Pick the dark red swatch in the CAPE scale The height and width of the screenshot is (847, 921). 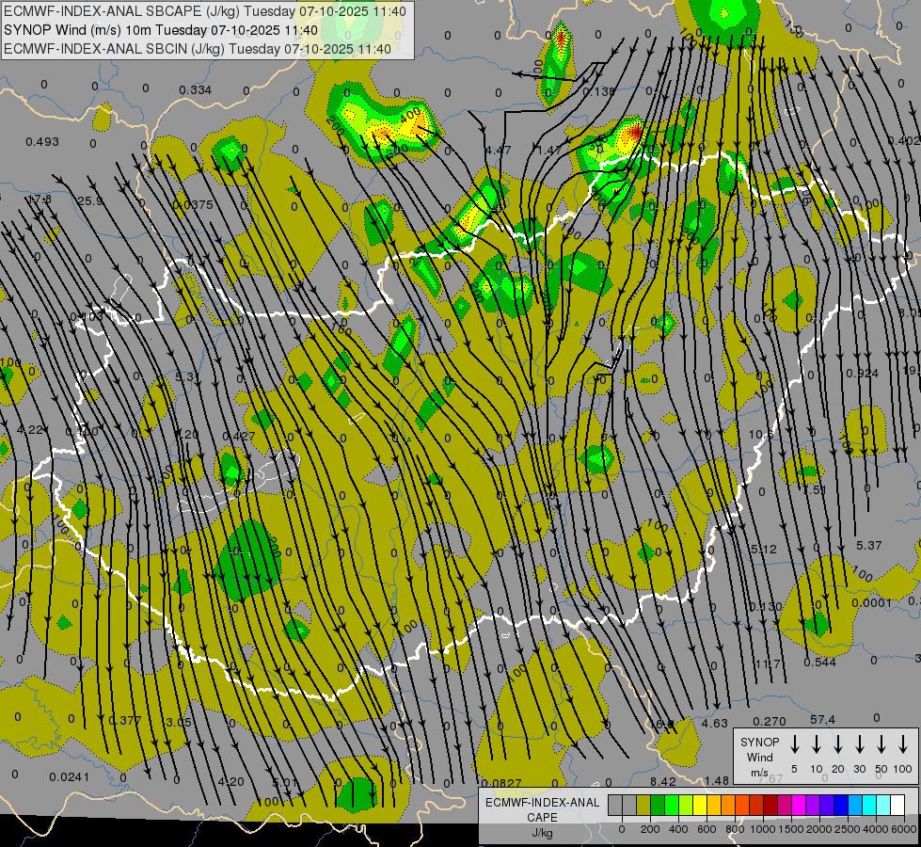click(x=771, y=805)
